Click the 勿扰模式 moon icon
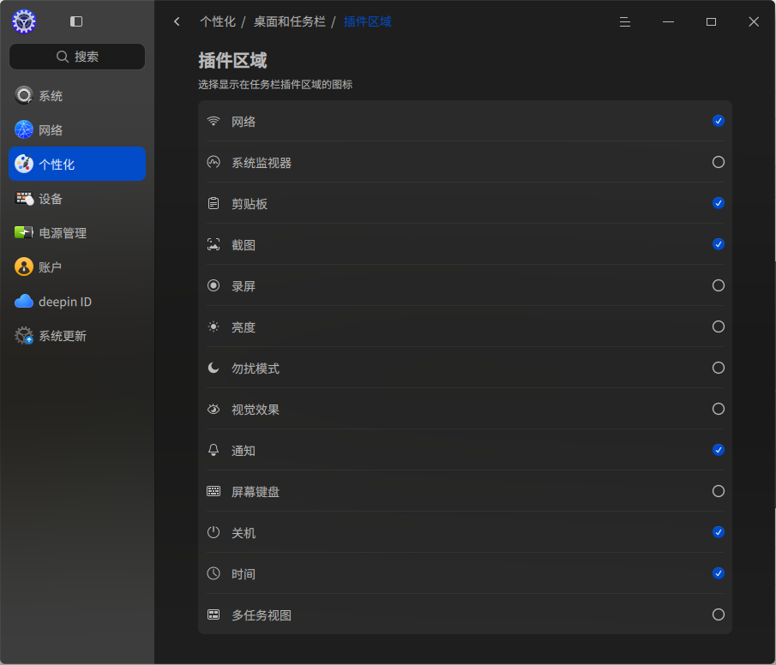The image size is (776, 665). 214,368
